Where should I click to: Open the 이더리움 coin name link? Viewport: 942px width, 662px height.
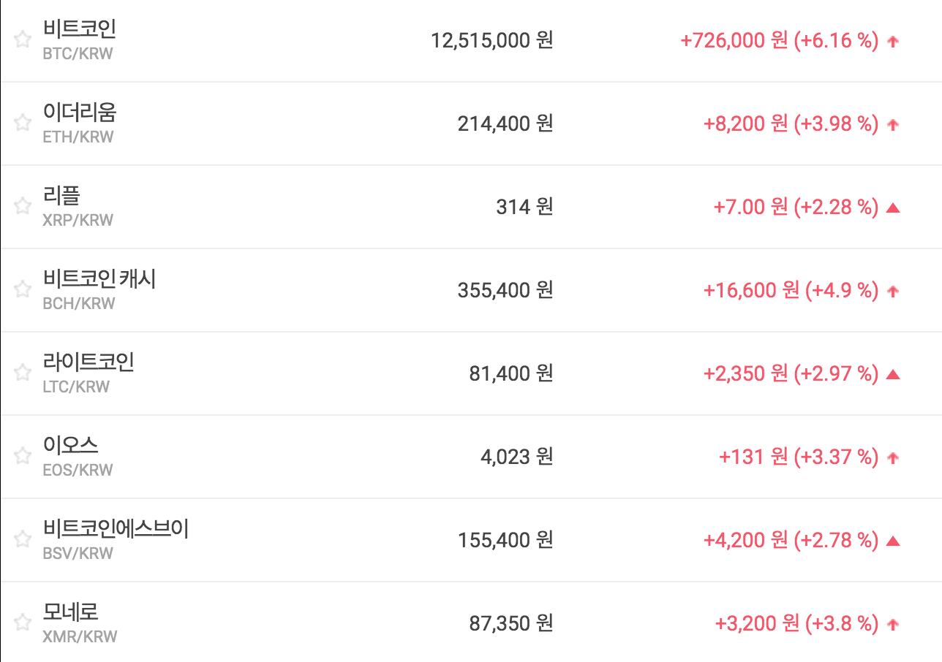pyautogui.click(x=80, y=113)
